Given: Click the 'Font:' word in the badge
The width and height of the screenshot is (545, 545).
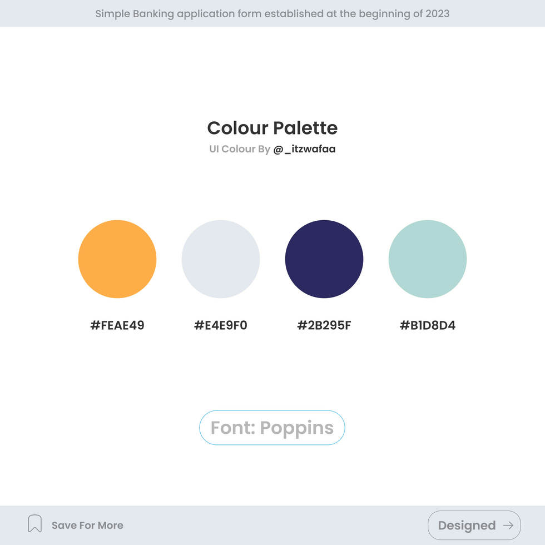Looking at the screenshot, I should tap(232, 428).
